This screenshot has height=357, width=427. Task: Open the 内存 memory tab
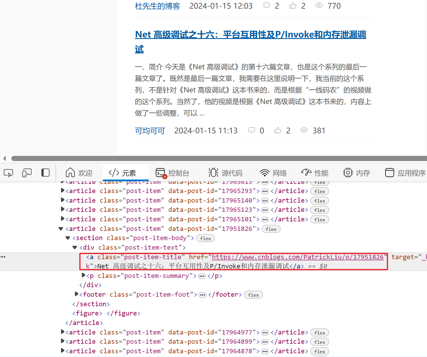[356, 173]
